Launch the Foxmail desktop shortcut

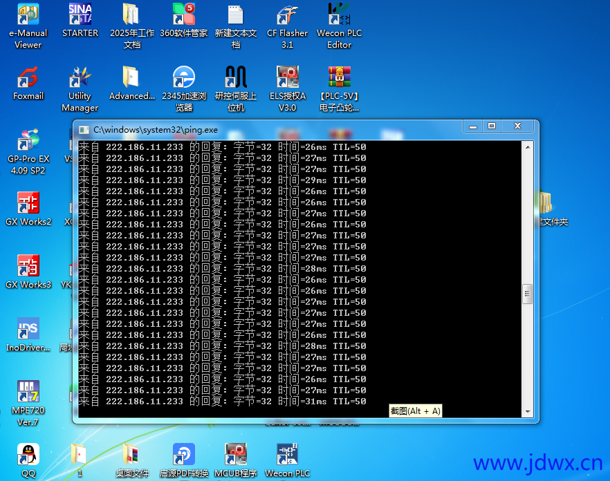tap(28, 83)
